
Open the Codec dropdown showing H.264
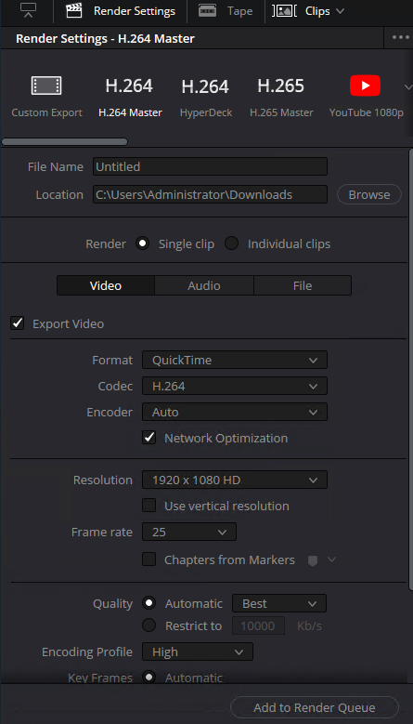point(235,386)
